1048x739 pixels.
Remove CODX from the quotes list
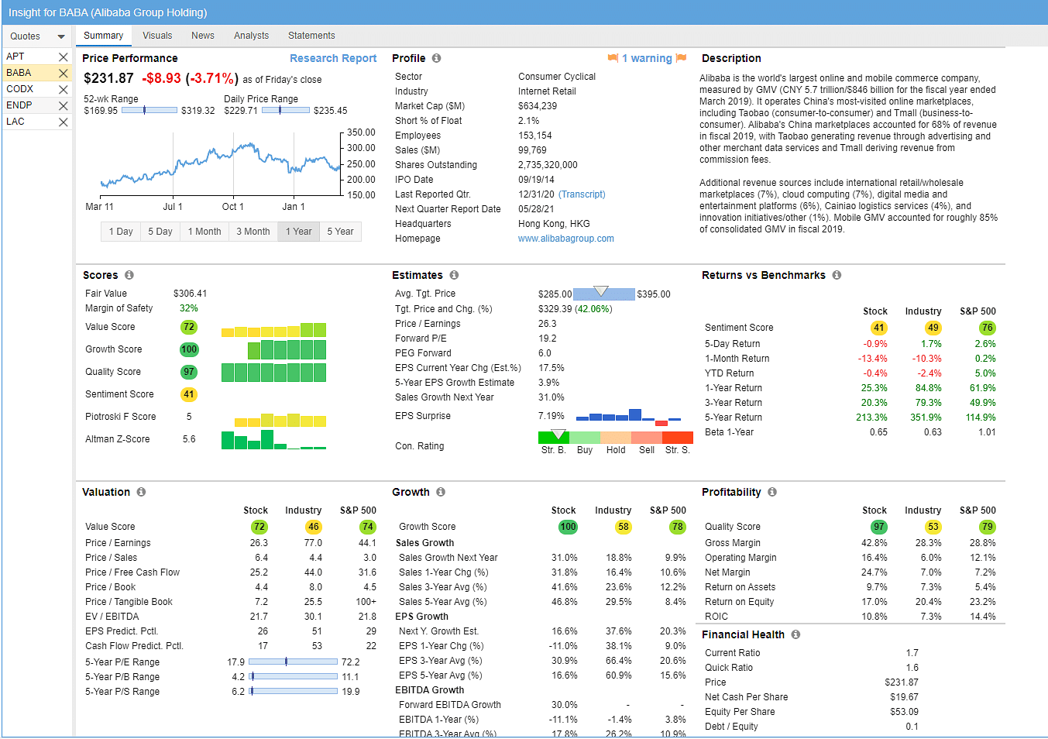tap(64, 90)
